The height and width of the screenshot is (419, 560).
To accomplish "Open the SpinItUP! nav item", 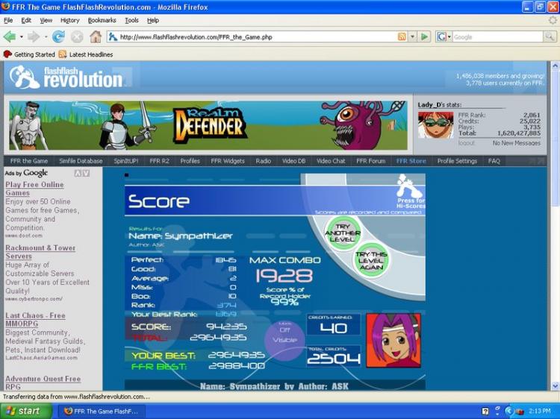I will [125, 161].
